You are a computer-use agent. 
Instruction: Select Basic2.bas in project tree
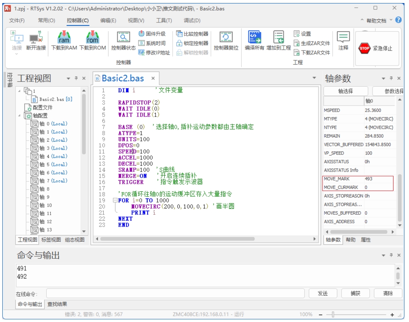pos(52,99)
